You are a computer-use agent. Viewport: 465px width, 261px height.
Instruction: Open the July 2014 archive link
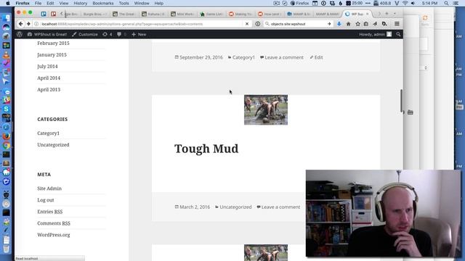[47, 66]
